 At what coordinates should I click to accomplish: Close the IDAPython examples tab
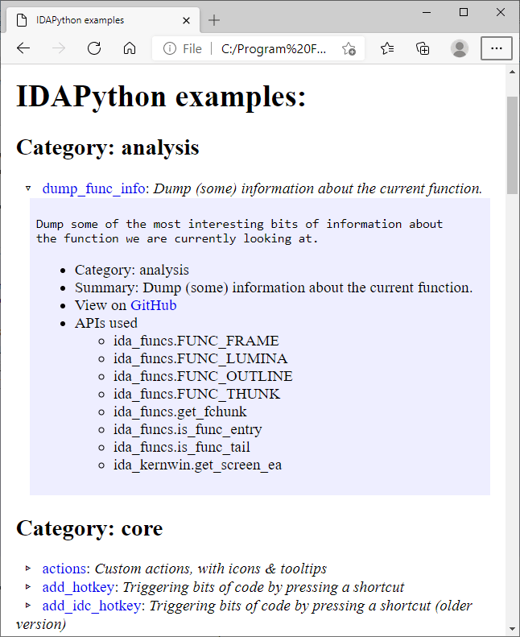click(x=186, y=20)
